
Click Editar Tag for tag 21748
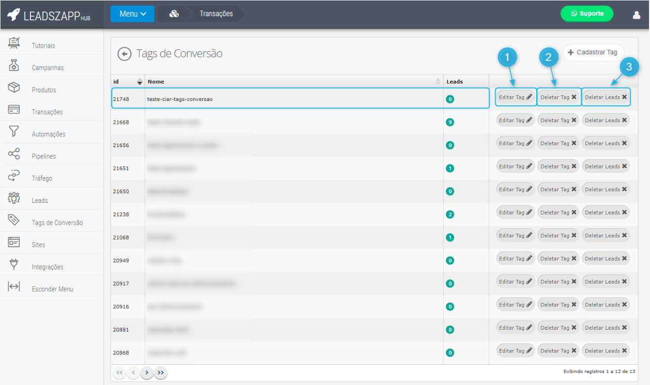(515, 97)
